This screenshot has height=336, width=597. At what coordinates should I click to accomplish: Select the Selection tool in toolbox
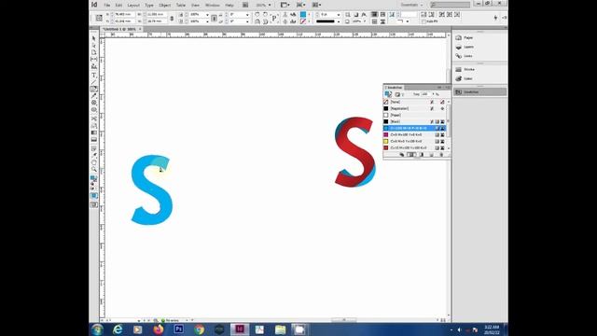click(93, 38)
